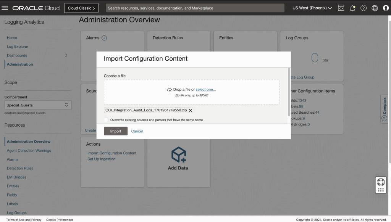Image resolution: width=391 pixels, height=222 pixels.
Task: Launch Cloud Shell from the console icon
Action: (341, 8)
